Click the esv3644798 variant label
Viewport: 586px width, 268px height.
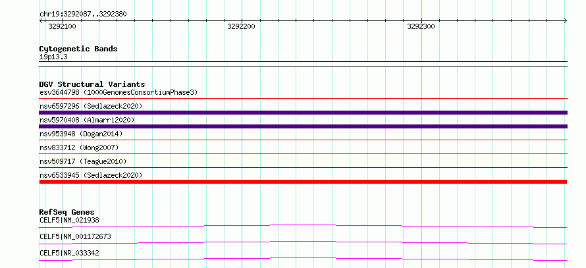[119, 92]
